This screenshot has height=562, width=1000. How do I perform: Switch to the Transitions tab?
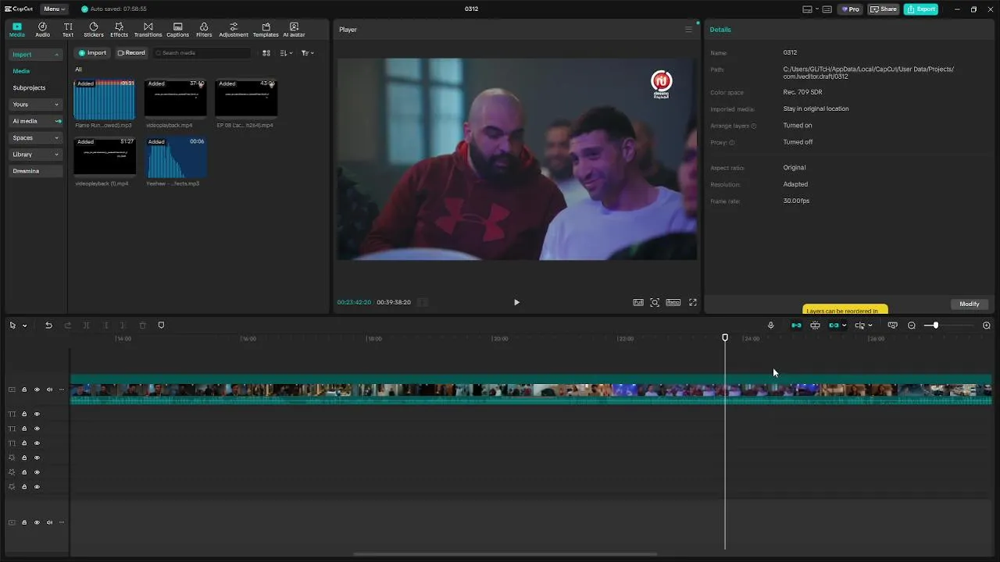(148, 30)
